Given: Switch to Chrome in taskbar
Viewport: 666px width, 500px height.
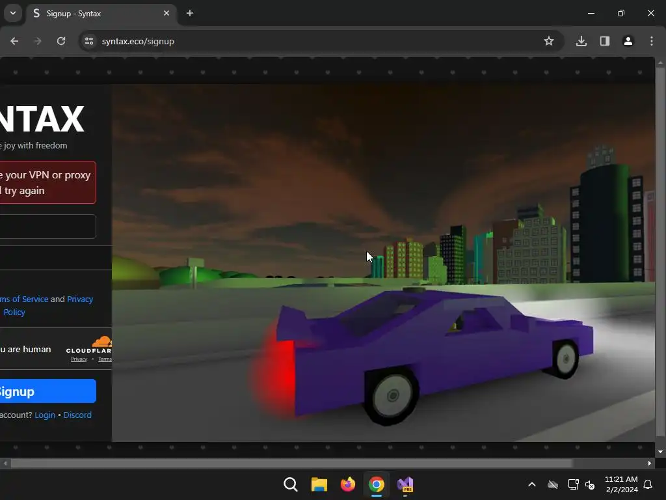Looking at the screenshot, I should coord(377,484).
